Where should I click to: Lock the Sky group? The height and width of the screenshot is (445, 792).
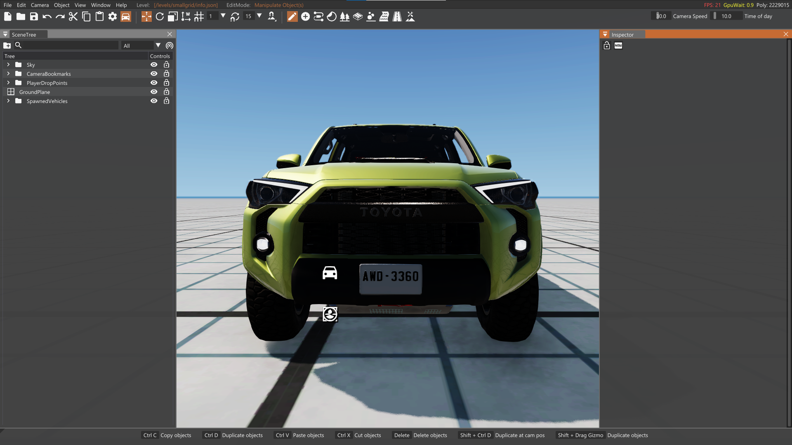click(166, 65)
